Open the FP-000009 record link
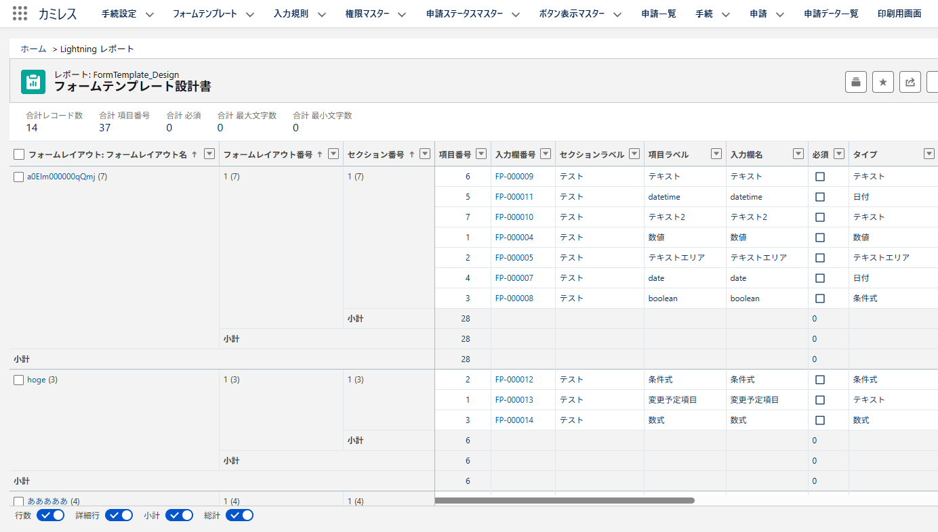This screenshot has width=938, height=532. pyautogui.click(x=514, y=177)
